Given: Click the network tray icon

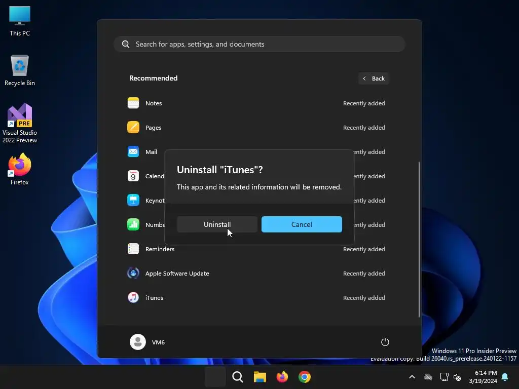Looking at the screenshot, I should pyautogui.click(x=444, y=377).
